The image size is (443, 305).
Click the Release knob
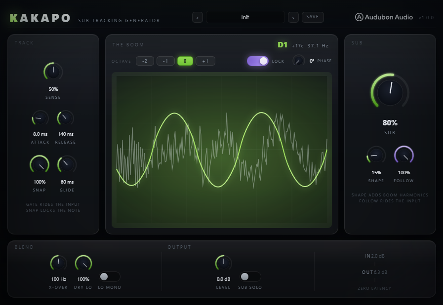coord(66,118)
